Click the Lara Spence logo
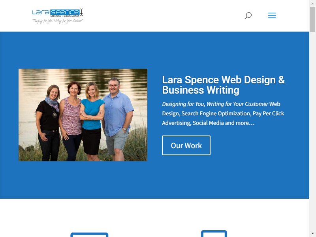Screen dimensions: 316x237 pyautogui.click(x=58, y=16)
